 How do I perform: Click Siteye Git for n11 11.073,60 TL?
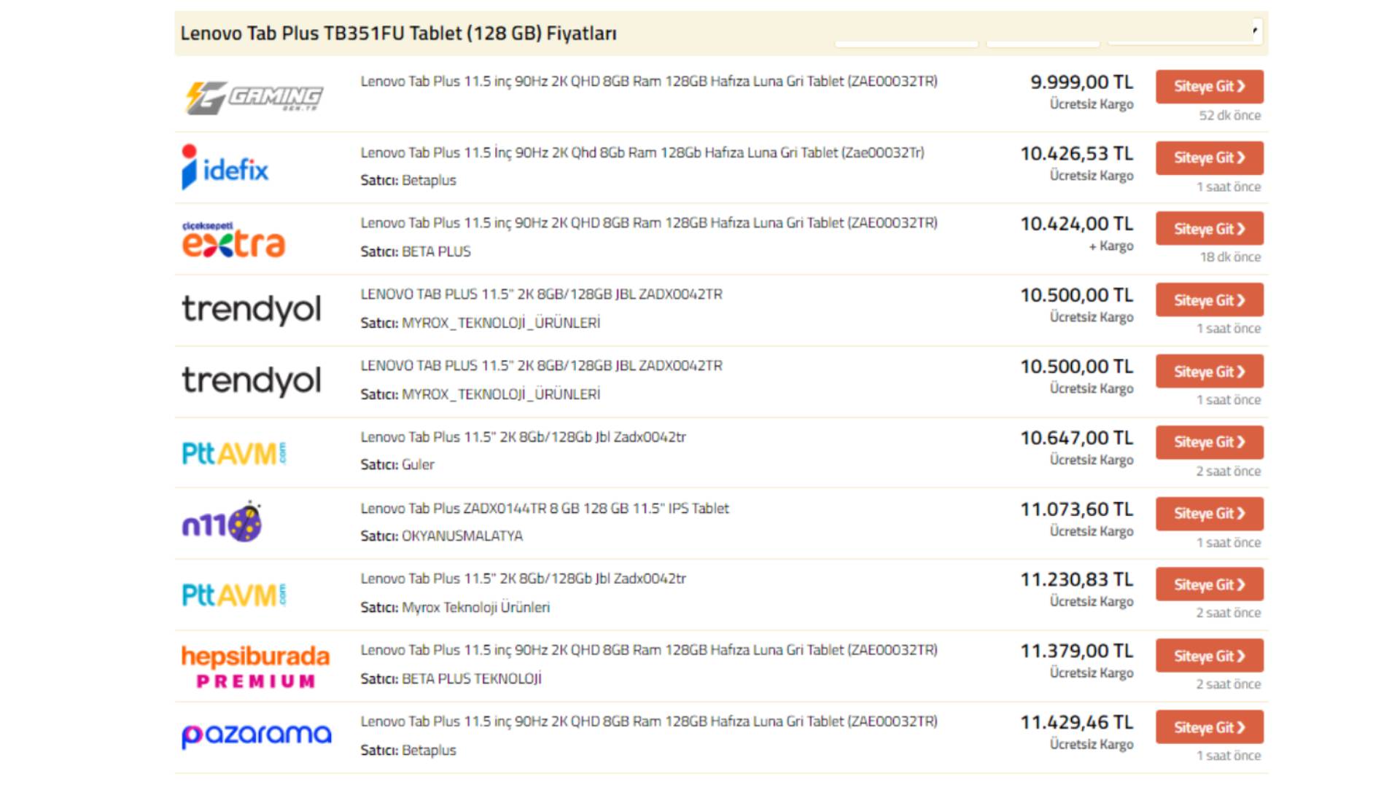click(x=1210, y=514)
